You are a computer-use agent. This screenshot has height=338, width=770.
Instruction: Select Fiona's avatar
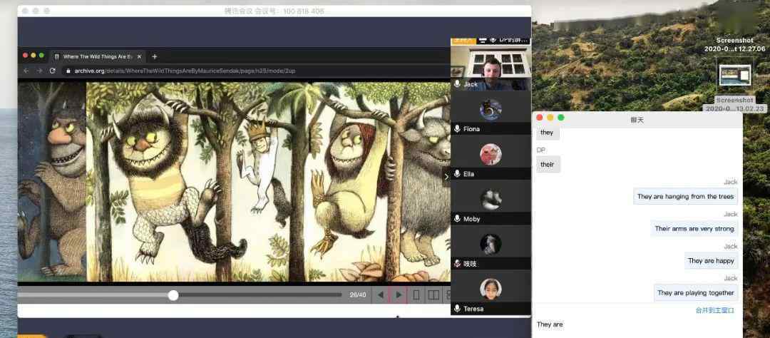(491, 110)
